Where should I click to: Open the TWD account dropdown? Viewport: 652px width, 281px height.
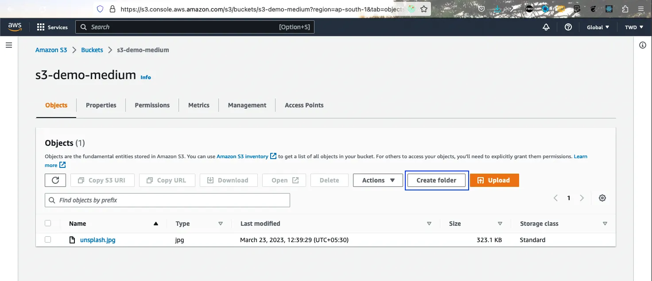coord(634,27)
